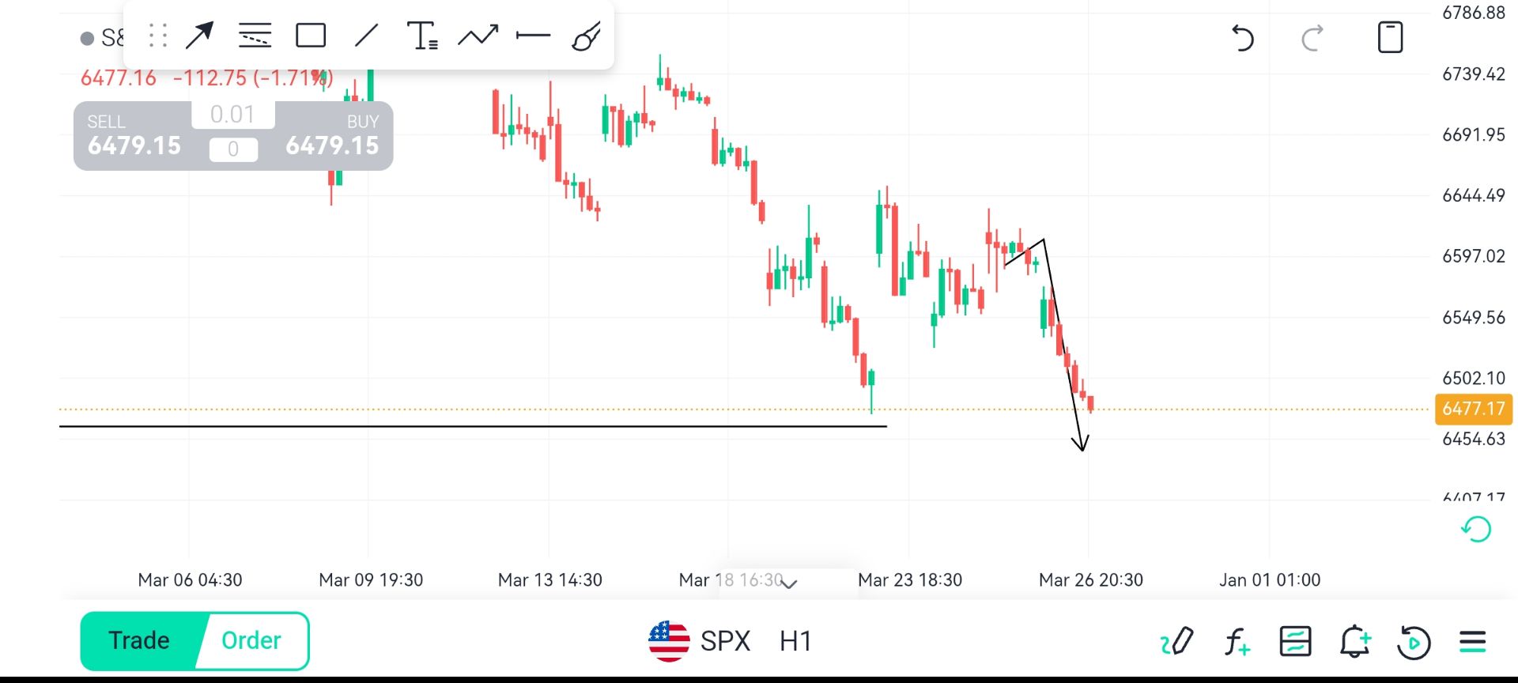Image resolution: width=1518 pixels, height=683 pixels.
Task: Toggle drawing mode with the pencil icon
Action: [x=1176, y=641]
